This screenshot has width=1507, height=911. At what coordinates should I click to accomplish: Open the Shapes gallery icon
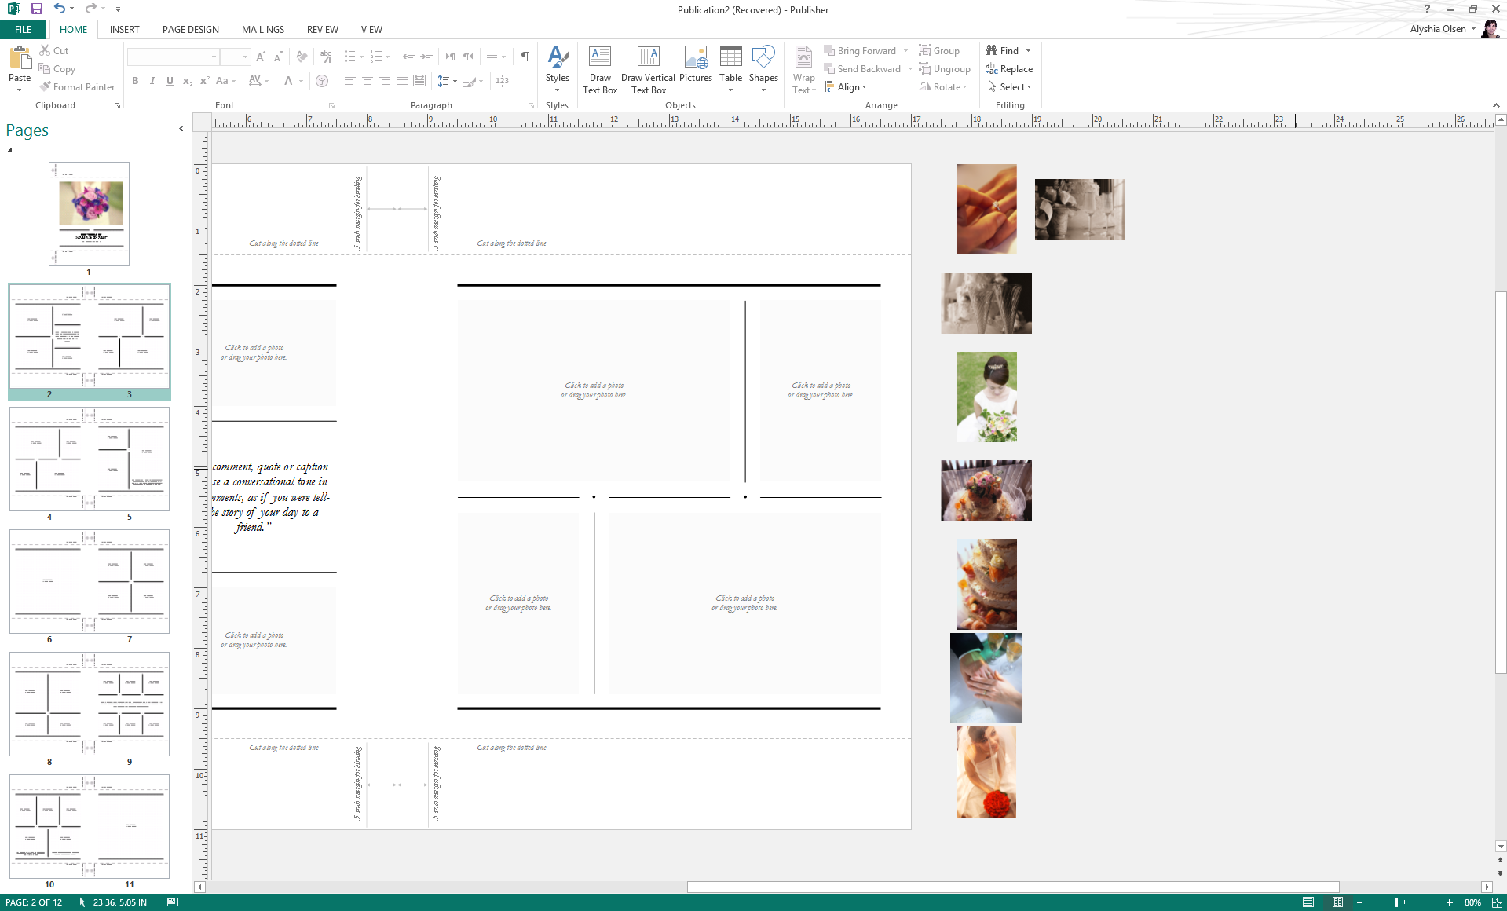pyautogui.click(x=763, y=61)
